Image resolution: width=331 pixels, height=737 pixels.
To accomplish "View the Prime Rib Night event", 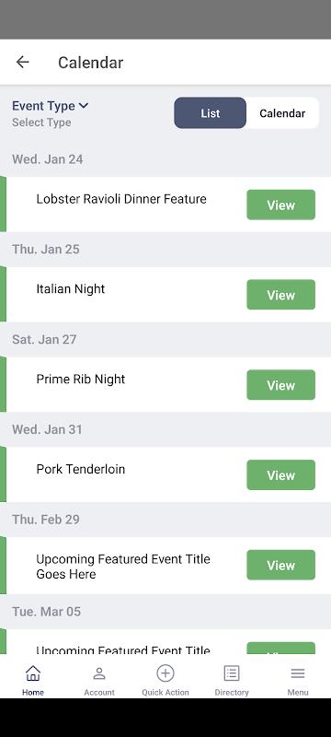I will pos(280,384).
